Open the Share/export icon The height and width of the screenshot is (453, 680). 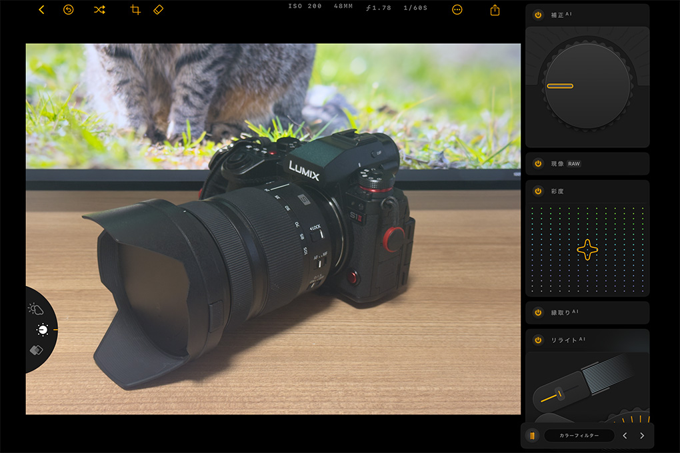[x=494, y=11]
